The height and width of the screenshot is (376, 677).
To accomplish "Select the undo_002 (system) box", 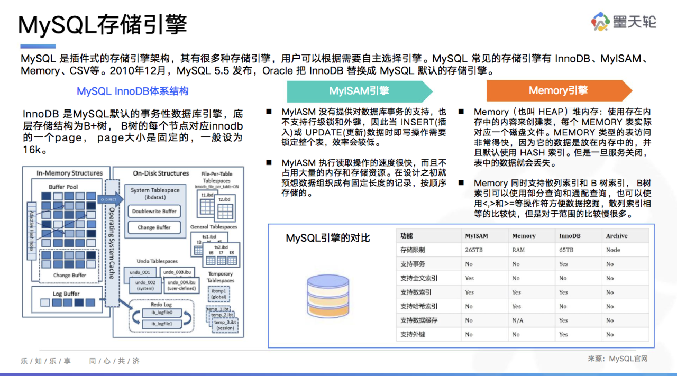I will point(145,286).
